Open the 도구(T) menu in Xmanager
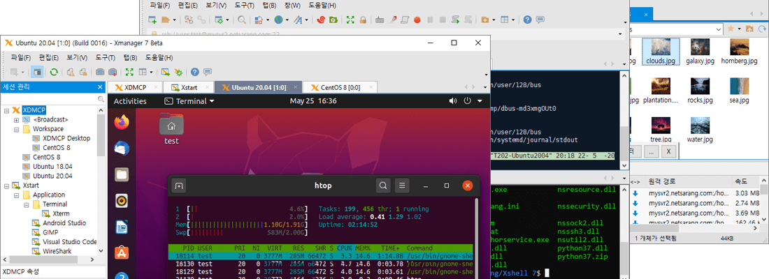This screenshot has width=769, height=279. [106, 58]
